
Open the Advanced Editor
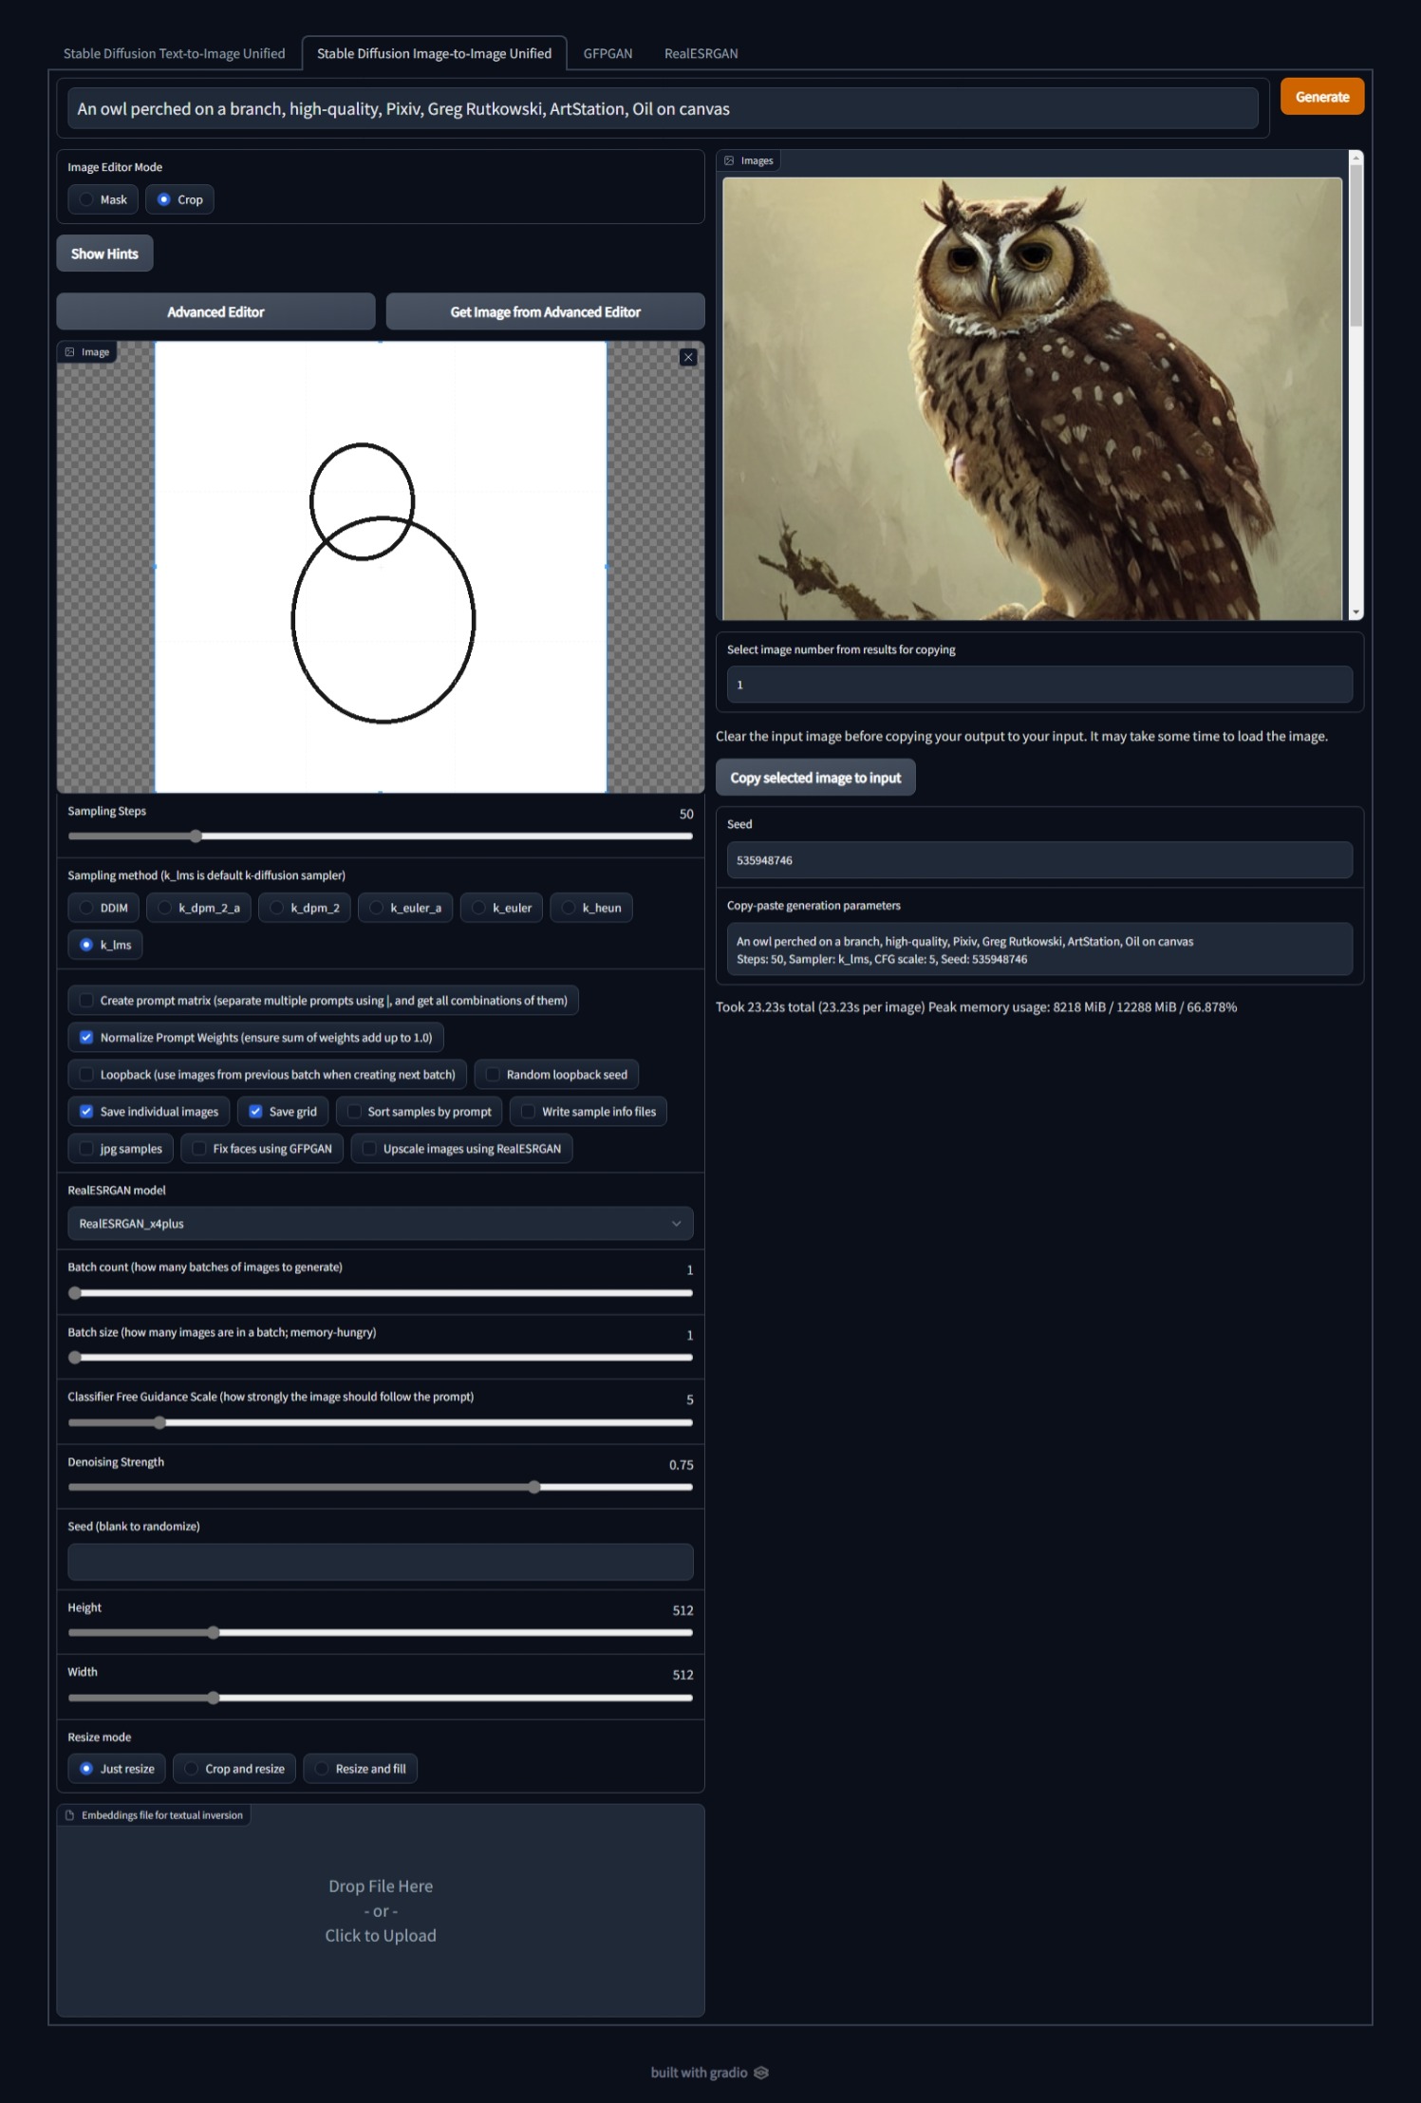pyautogui.click(x=215, y=311)
